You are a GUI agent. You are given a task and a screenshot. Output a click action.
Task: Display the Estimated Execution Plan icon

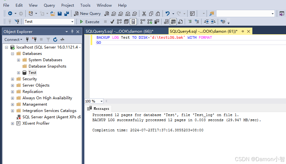click(x=119, y=22)
